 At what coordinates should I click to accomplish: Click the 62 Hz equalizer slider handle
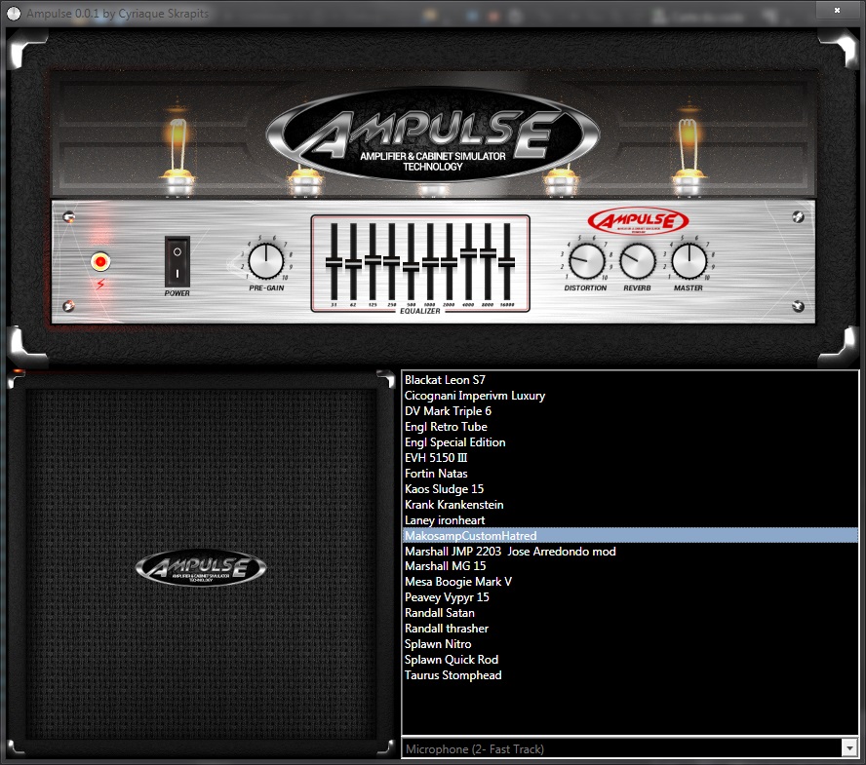pos(353,264)
